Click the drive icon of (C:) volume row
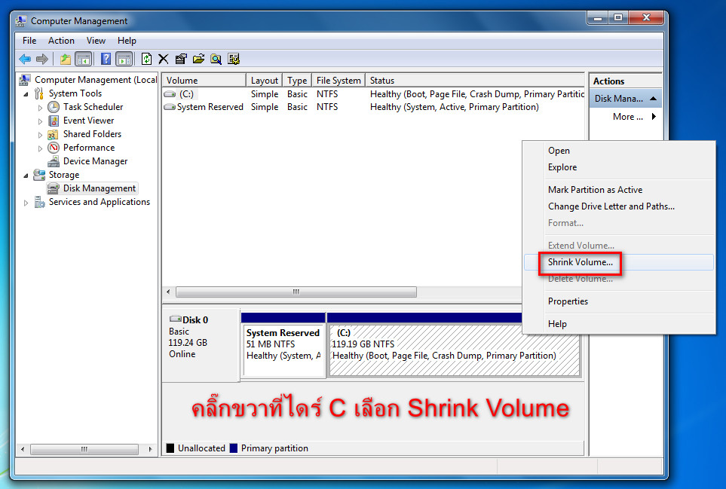726x489 pixels. pyautogui.click(x=170, y=94)
